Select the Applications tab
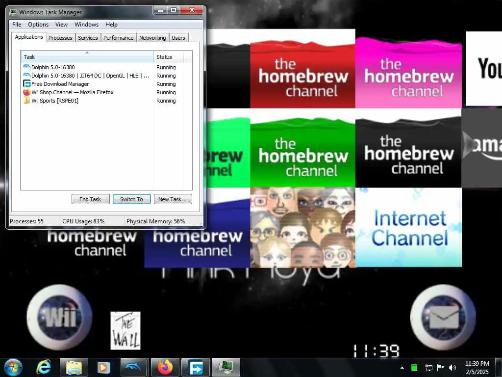502x377 pixels. point(29,37)
